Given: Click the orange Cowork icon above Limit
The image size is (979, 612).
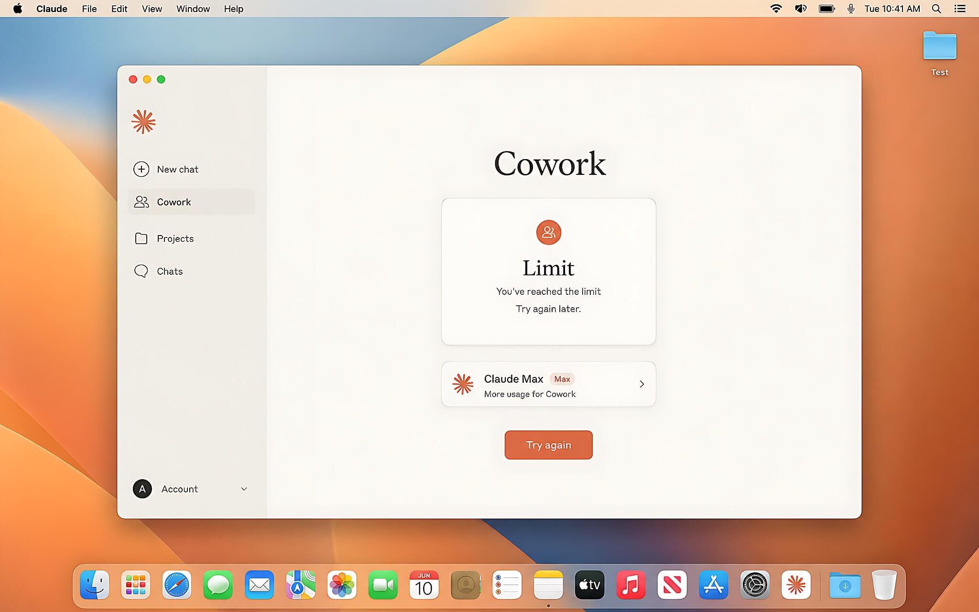Looking at the screenshot, I should (x=548, y=232).
